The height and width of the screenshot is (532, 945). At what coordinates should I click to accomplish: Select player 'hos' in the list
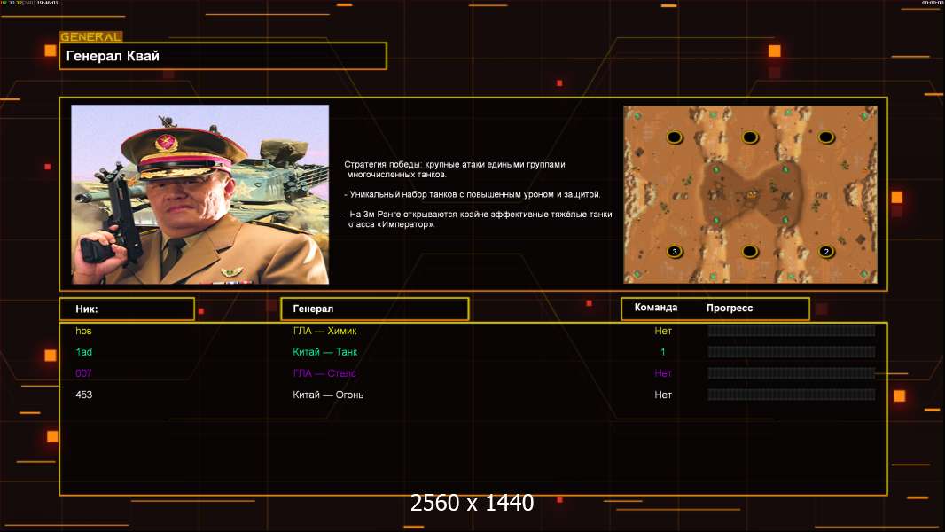coord(83,331)
